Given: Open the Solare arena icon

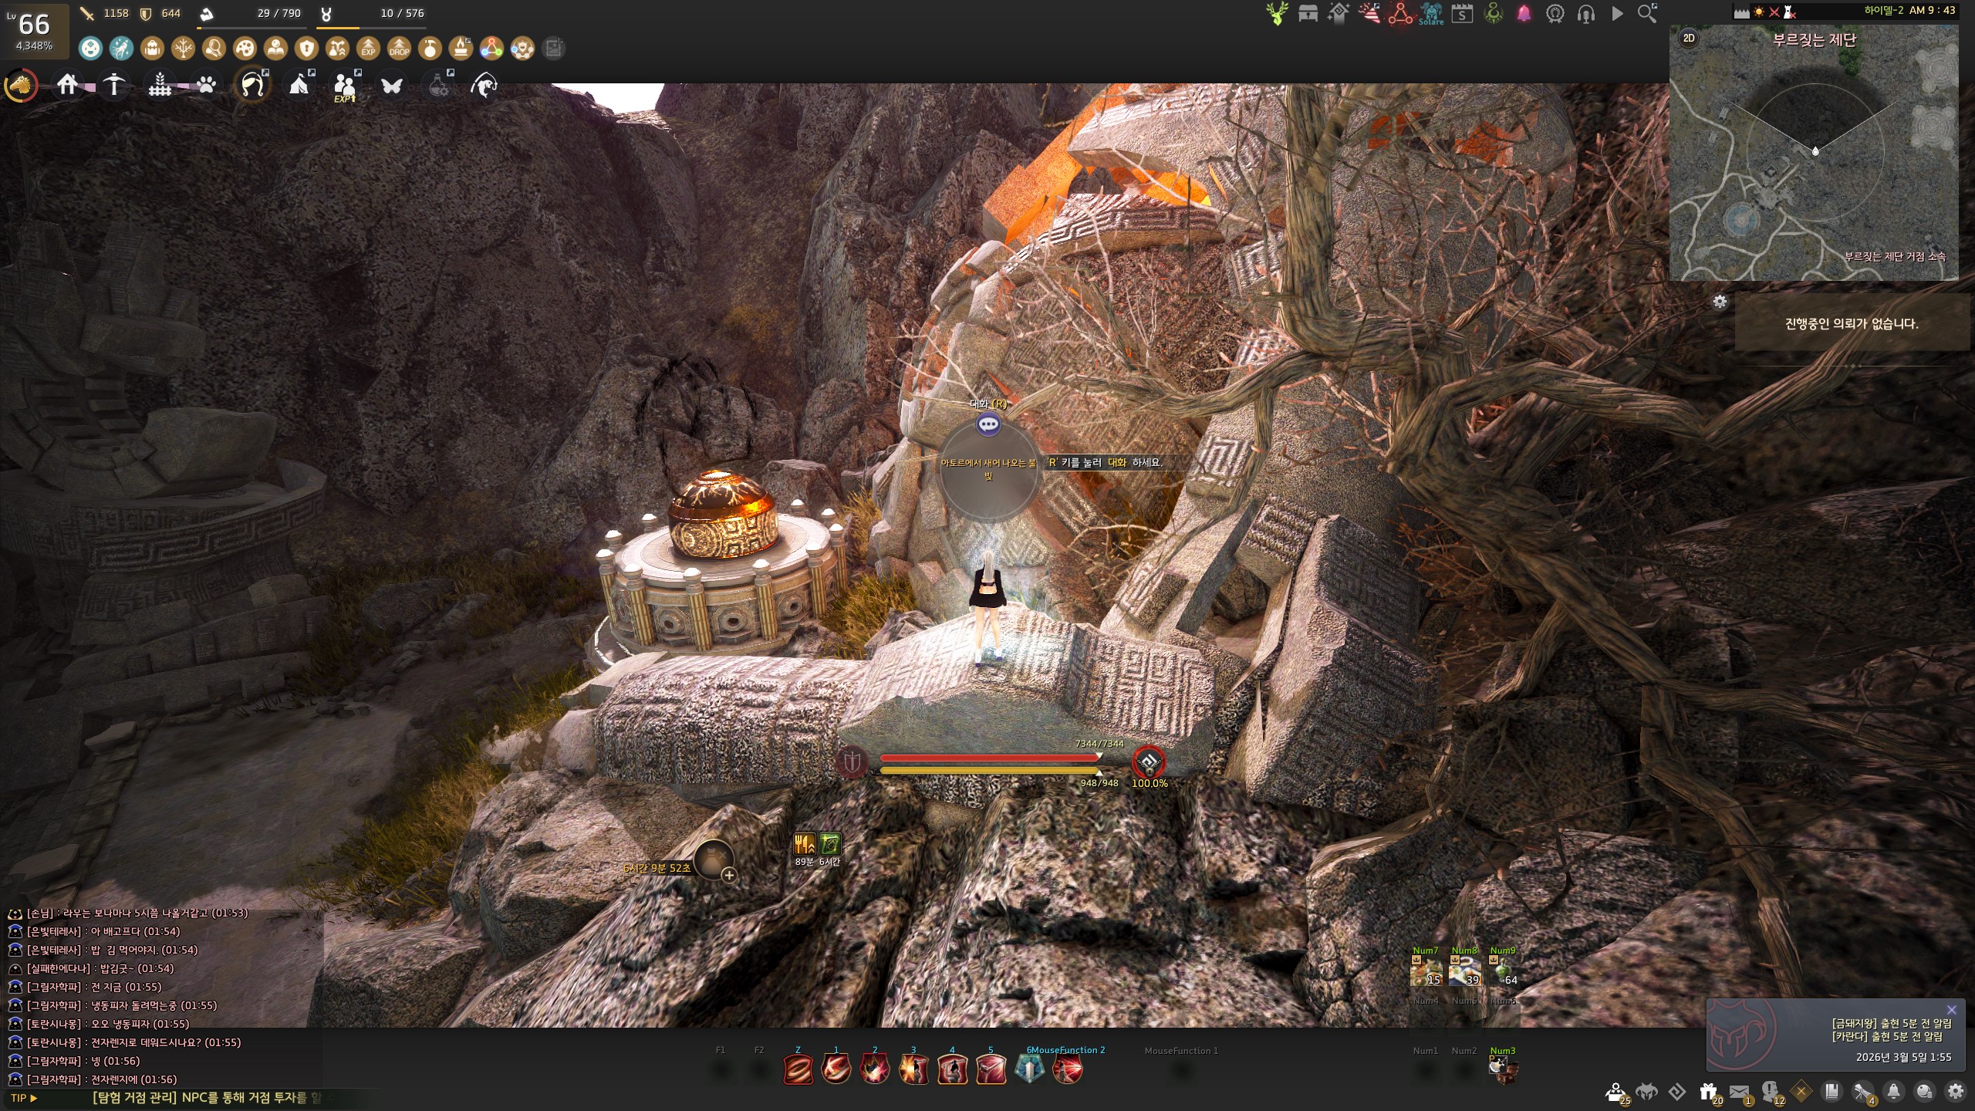Looking at the screenshot, I should (x=1431, y=14).
